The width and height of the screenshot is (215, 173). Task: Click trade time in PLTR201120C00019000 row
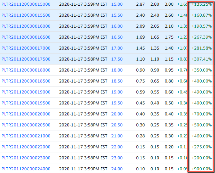pyautogui.click(x=83, y=92)
